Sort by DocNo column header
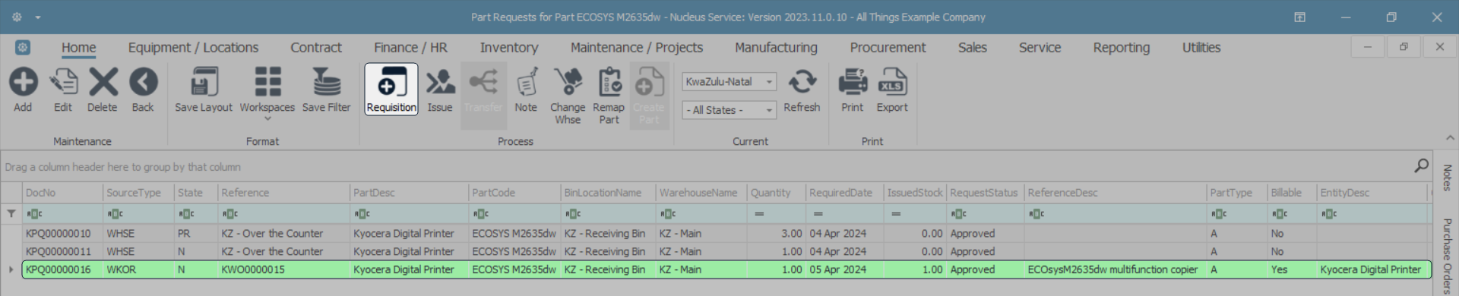 tap(62, 193)
